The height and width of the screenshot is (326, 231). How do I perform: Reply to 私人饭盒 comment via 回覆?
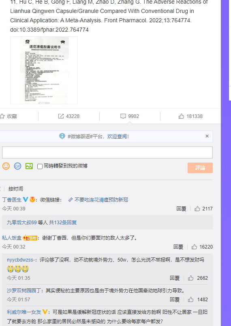pyautogui.click(x=178, y=247)
